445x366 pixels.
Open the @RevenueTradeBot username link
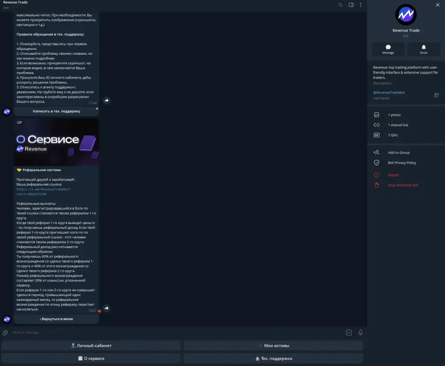(389, 92)
